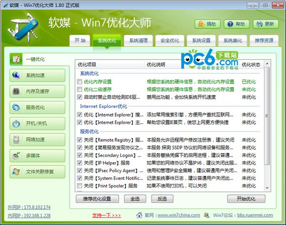Viewport: 286px width, 225px height.
Task: Click the scroll up arrow of list
Action: 267,64
